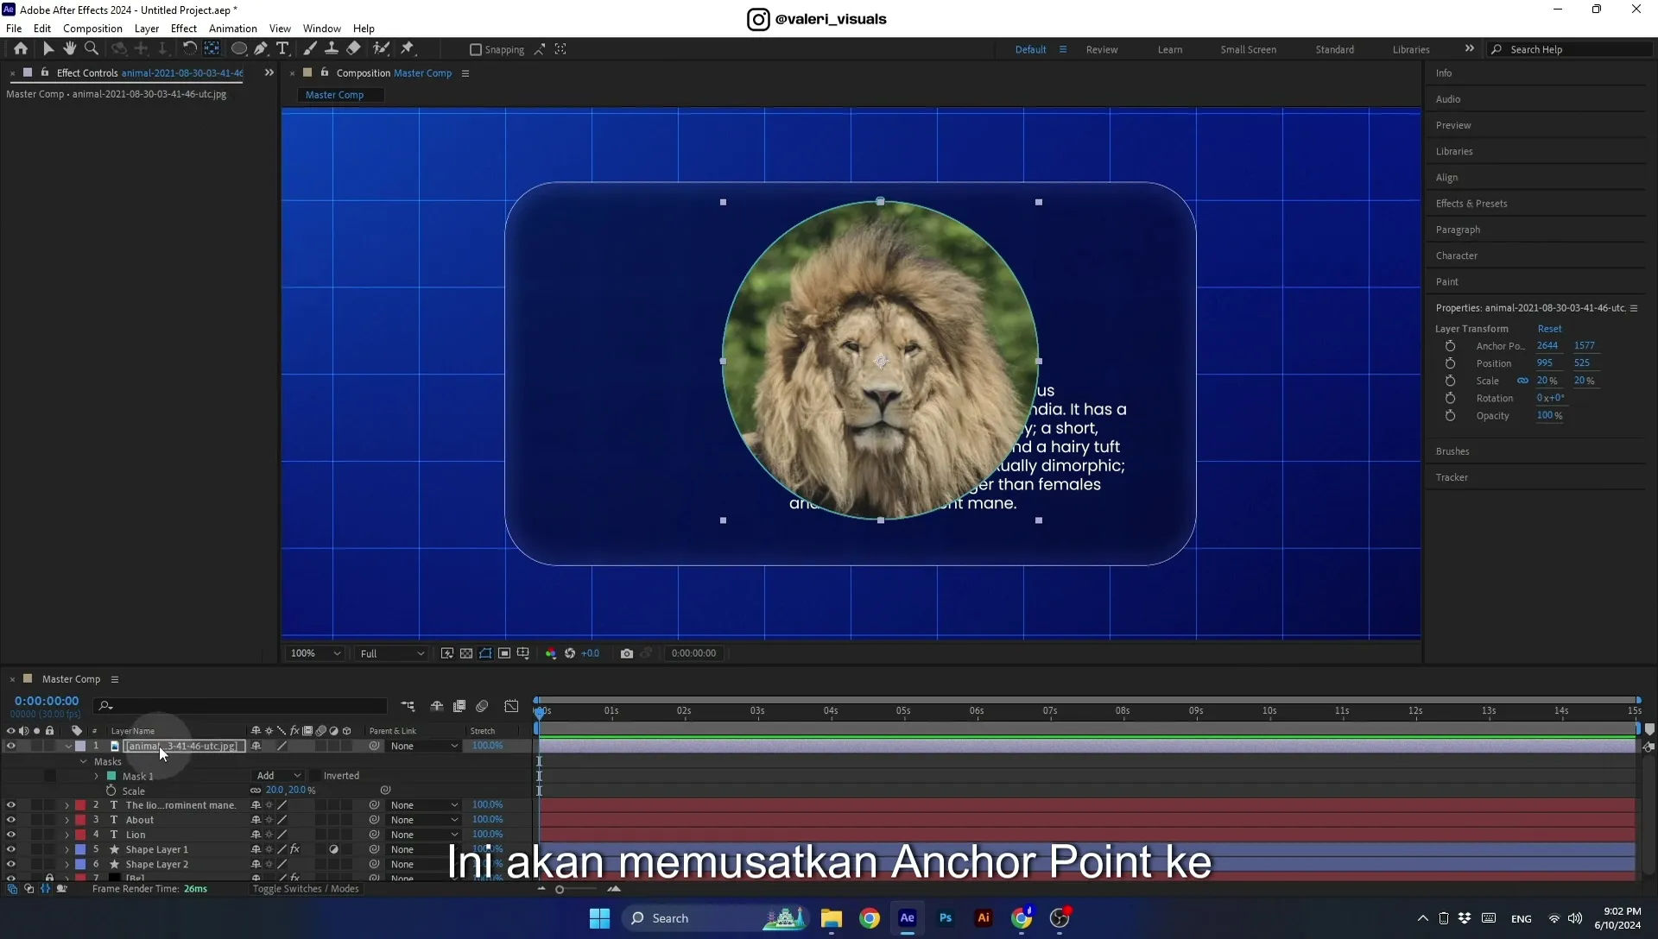Open the Graph Editor in timeline
Screen dimensions: 1658x939
[511, 706]
